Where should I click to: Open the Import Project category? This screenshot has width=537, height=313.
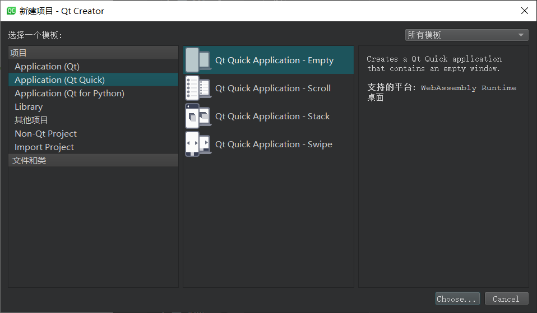click(44, 147)
